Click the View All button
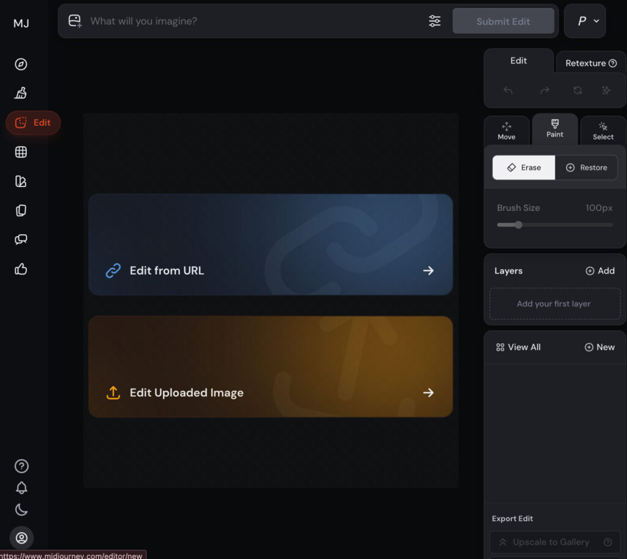Viewport: 627px width, 559px height. tap(518, 347)
